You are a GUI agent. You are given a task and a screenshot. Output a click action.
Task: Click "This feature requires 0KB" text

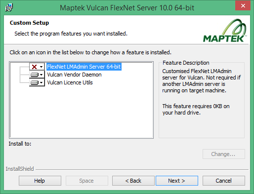[x=196, y=110]
